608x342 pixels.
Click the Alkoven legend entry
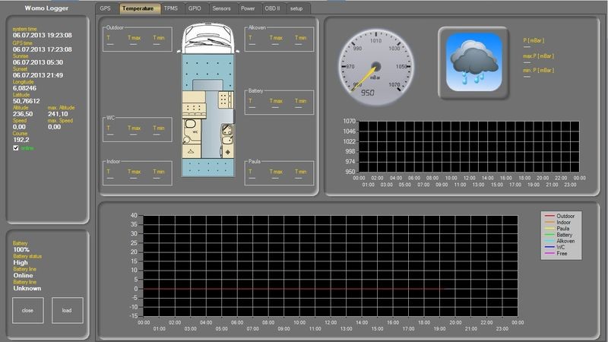[561, 241]
